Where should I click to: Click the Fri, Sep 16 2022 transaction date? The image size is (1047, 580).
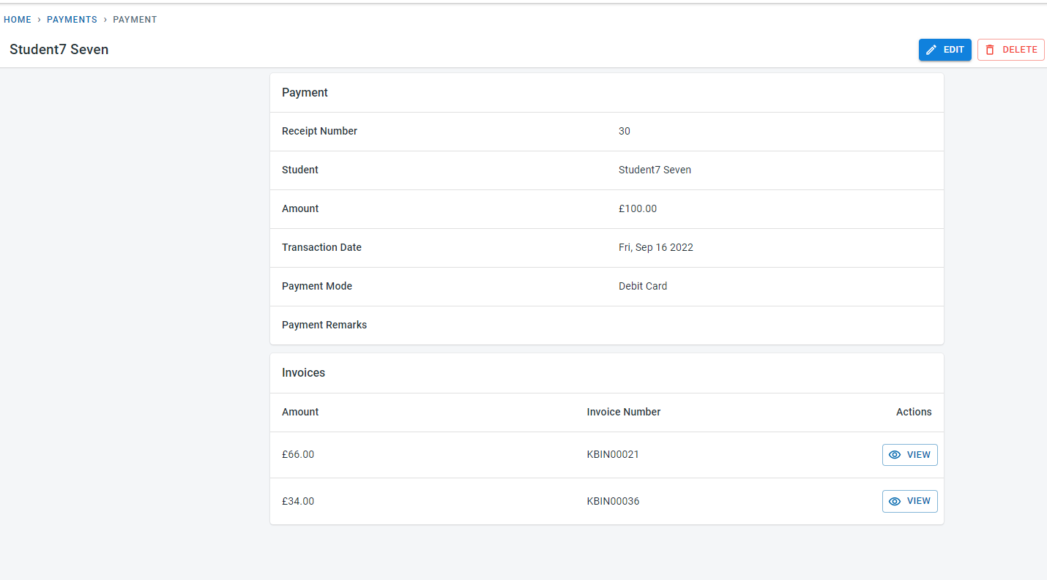(656, 248)
